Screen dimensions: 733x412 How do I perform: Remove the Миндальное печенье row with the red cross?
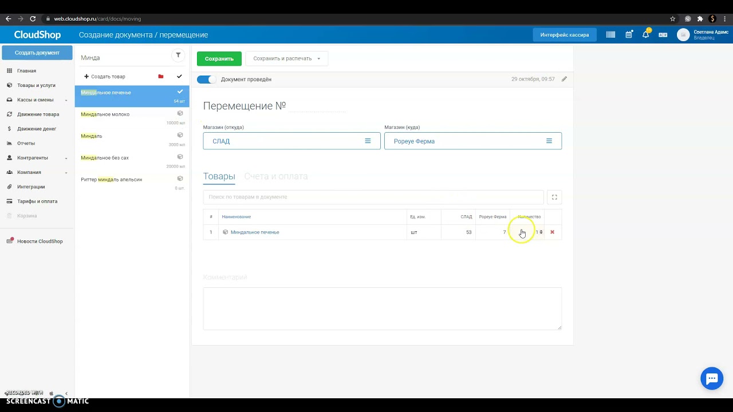click(x=552, y=232)
